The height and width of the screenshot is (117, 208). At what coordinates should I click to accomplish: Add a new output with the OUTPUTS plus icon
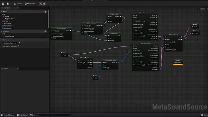click(x=45, y=31)
